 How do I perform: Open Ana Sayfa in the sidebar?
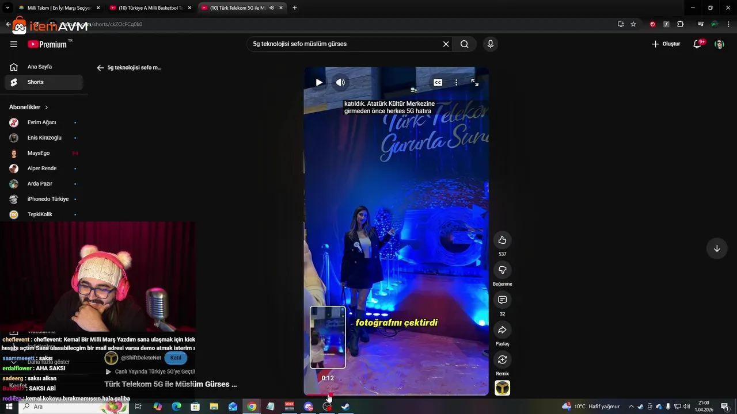coord(44,67)
